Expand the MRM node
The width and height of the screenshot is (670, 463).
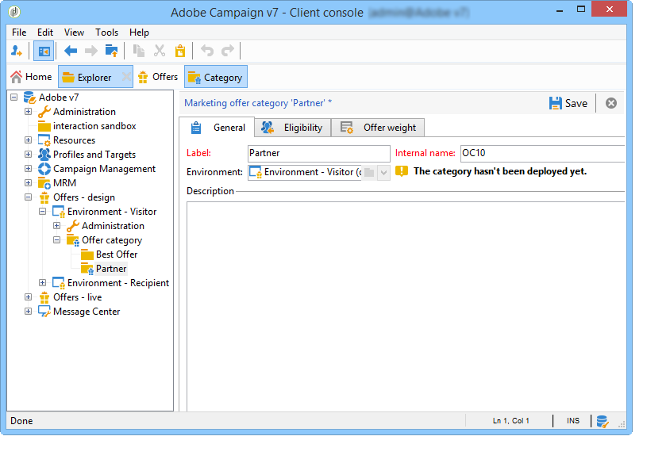(29, 182)
